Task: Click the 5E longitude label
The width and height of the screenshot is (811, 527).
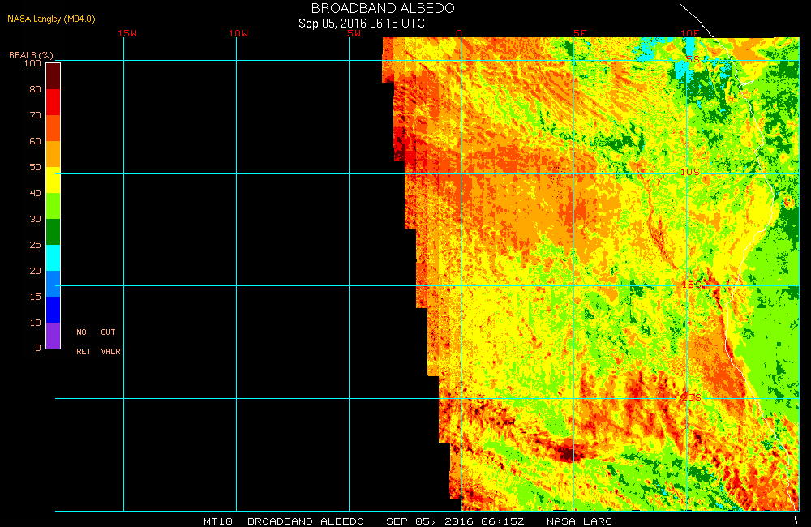Action: [x=580, y=33]
